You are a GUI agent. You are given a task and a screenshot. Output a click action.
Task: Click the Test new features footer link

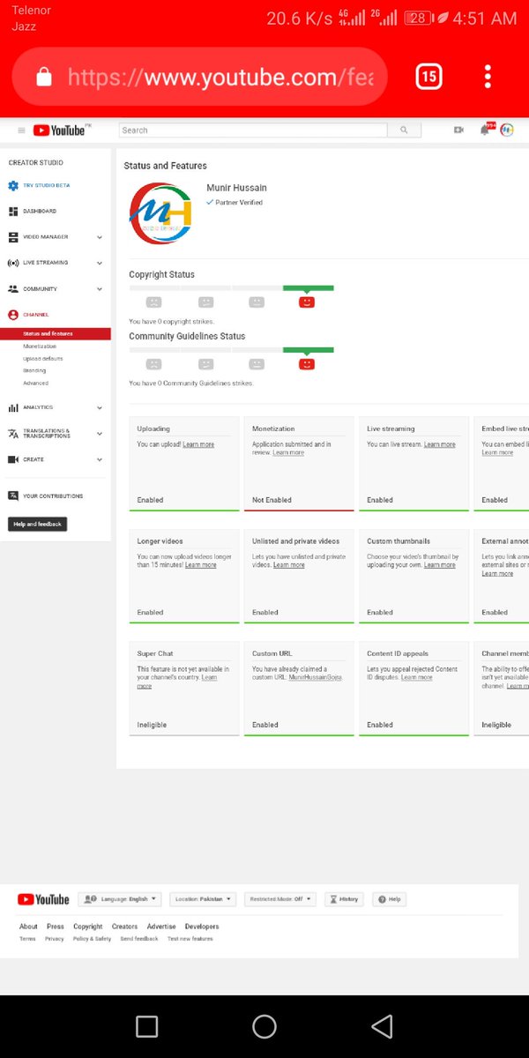190,939
